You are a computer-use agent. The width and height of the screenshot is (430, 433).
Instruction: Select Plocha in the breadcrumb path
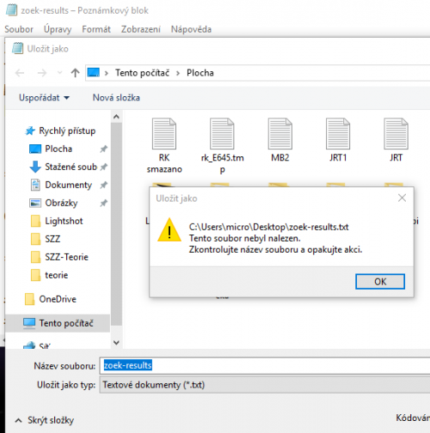click(200, 73)
